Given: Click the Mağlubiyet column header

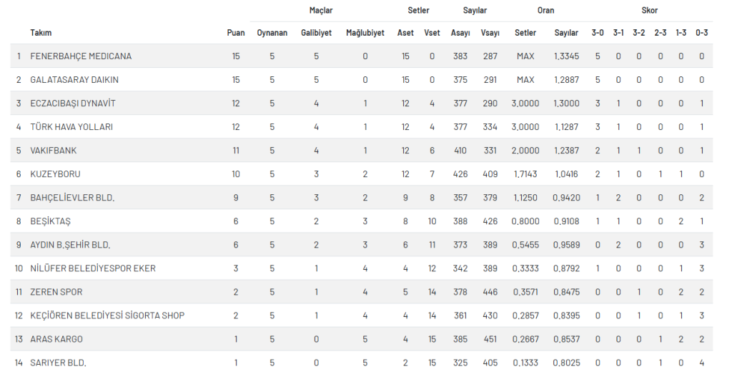Looking at the screenshot, I should click(365, 33).
